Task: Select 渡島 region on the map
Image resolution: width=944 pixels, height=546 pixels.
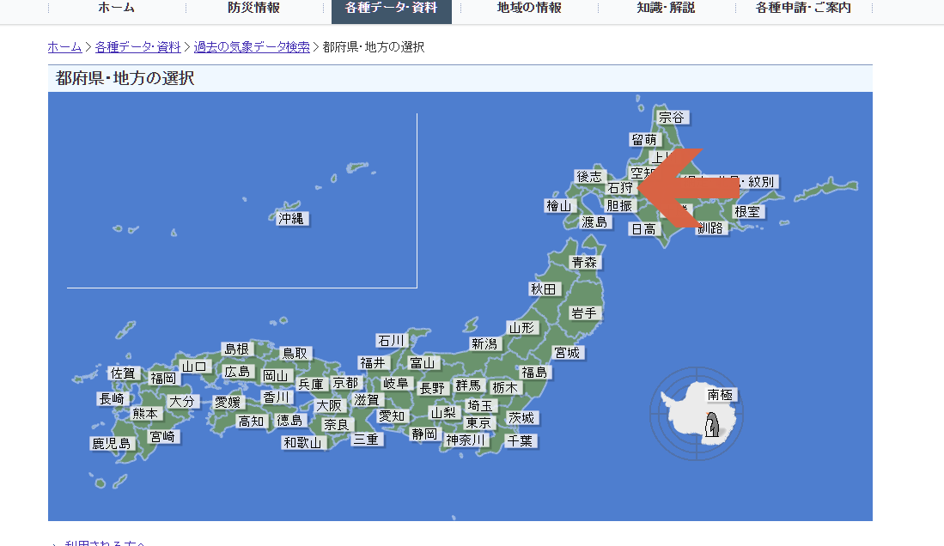Action: pyautogui.click(x=594, y=222)
